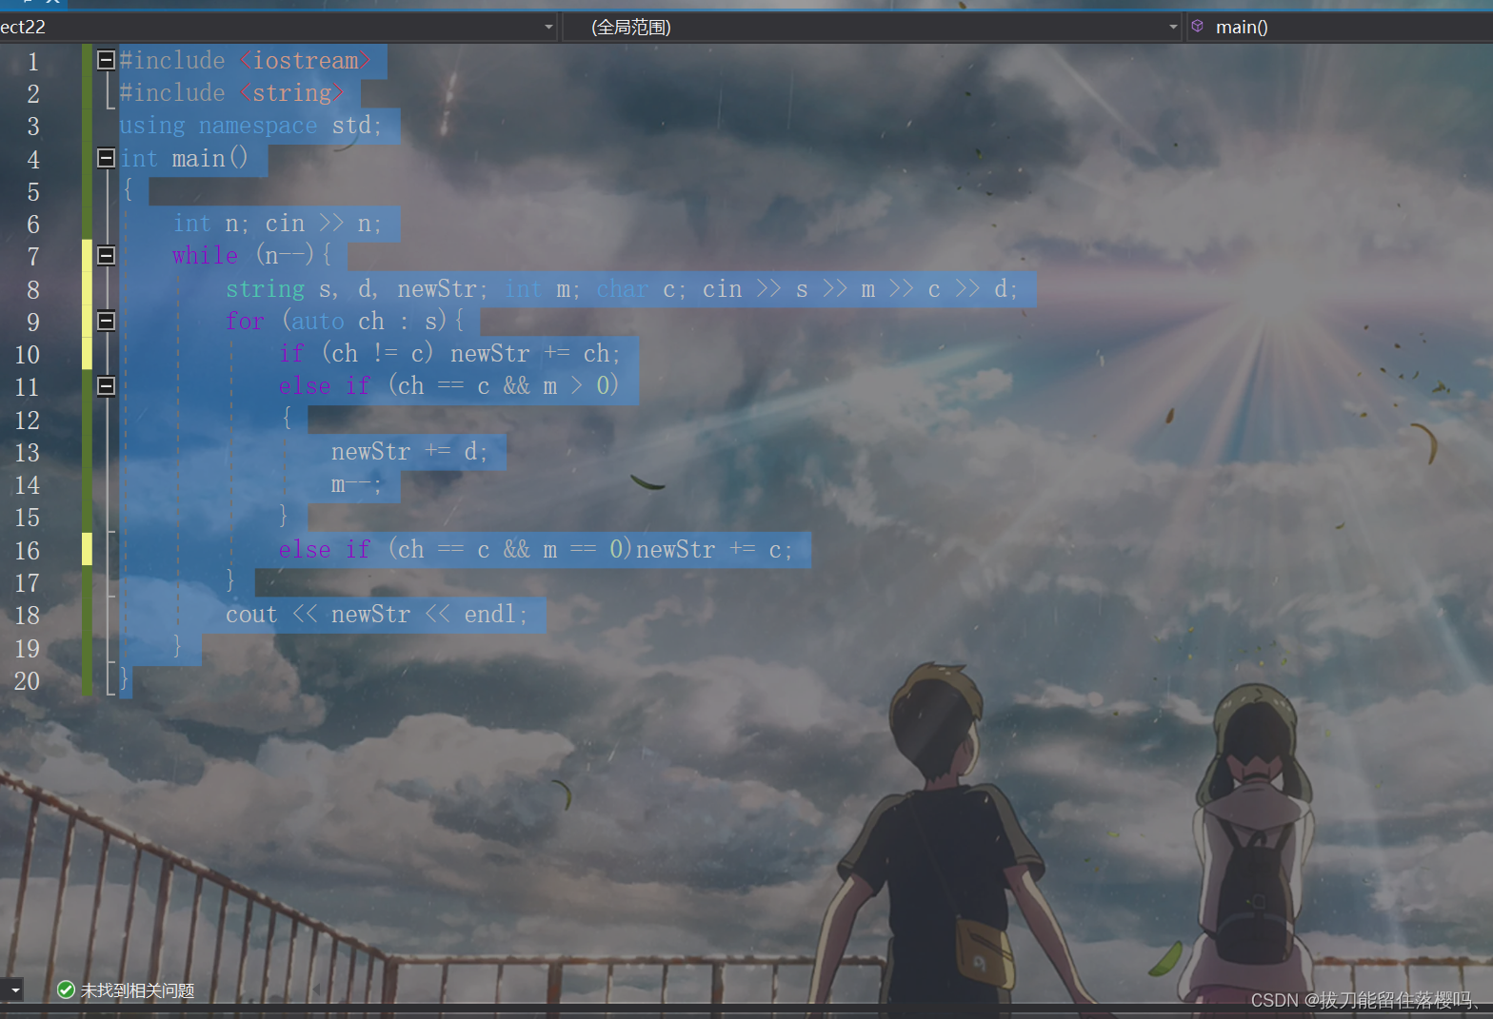Click the 'm--;' statement on line 14
Viewport: 1493px width, 1019px height.
tap(356, 484)
